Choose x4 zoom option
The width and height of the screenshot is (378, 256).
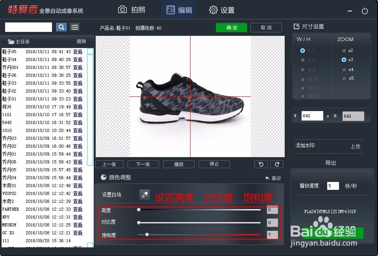pyautogui.click(x=344, y=69)
